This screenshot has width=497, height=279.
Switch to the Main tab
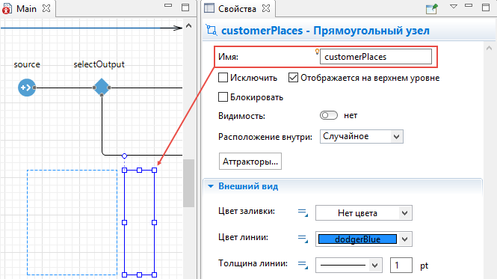(27, 8)
